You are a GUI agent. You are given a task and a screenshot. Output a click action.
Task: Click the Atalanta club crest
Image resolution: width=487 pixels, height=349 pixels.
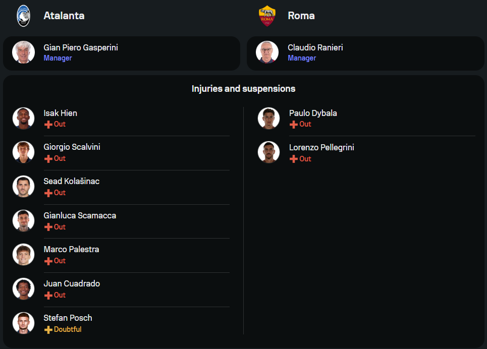coord(23,15)
